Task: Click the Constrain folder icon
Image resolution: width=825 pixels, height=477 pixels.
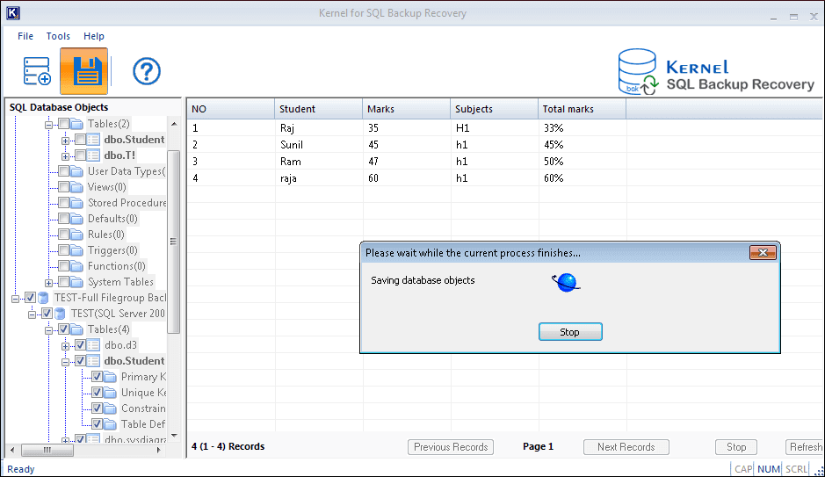Action: [110, 408]
